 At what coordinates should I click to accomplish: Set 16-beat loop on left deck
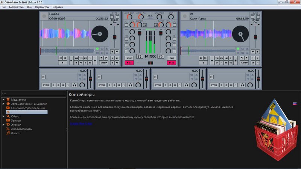pyautogui.click(x=90, y=63)
